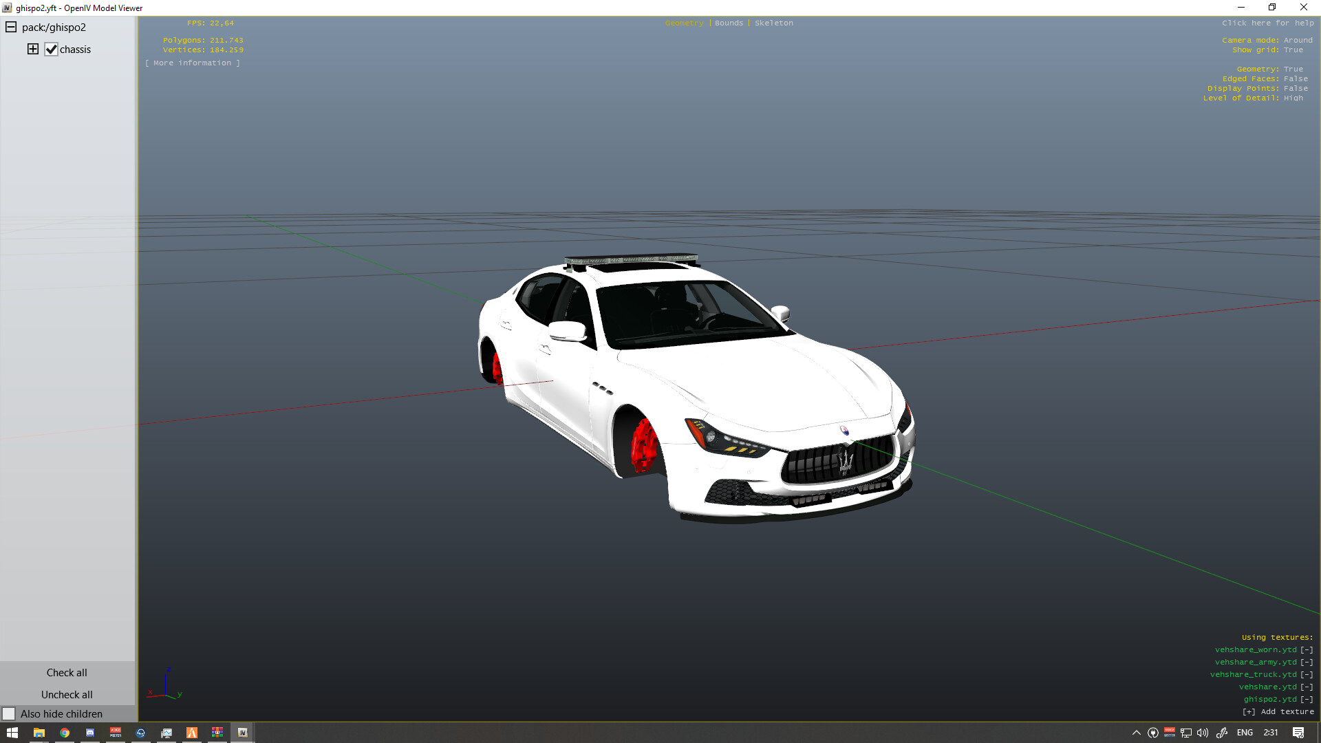Expand the chassis tree node
Viewport: 1321px width, 743px height.
(33, 49)
